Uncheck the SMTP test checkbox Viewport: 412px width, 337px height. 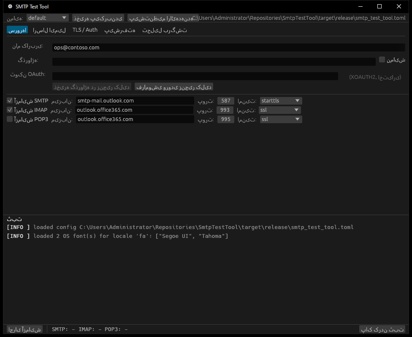point(10,100)
